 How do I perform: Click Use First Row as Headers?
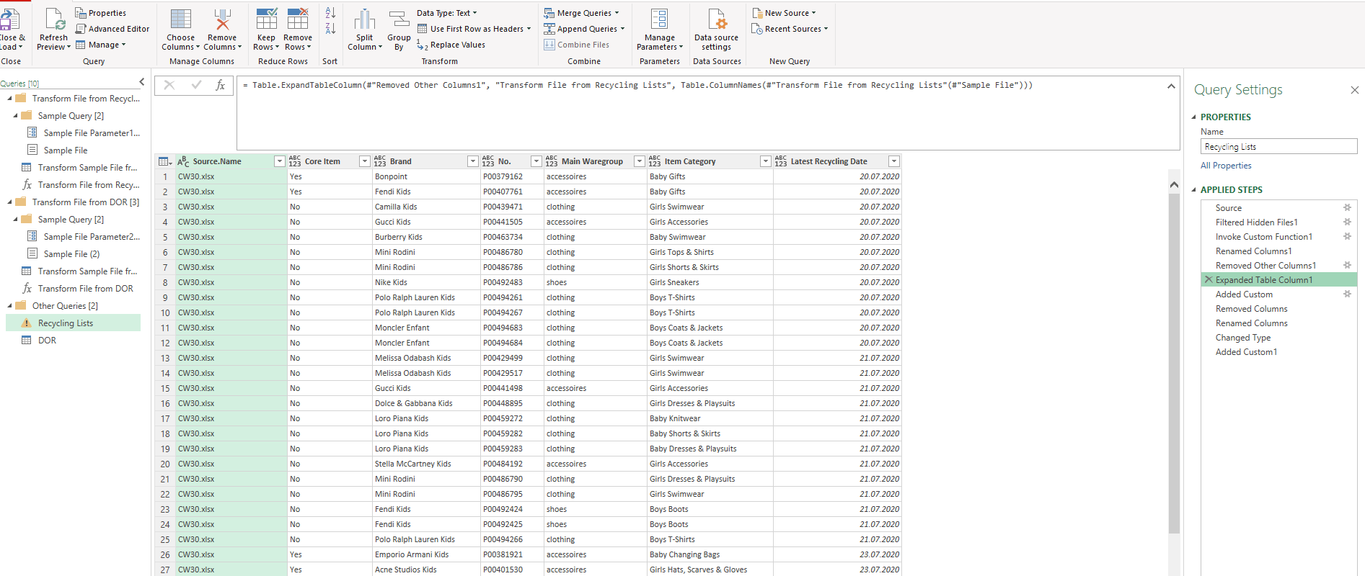coord(474,29)
